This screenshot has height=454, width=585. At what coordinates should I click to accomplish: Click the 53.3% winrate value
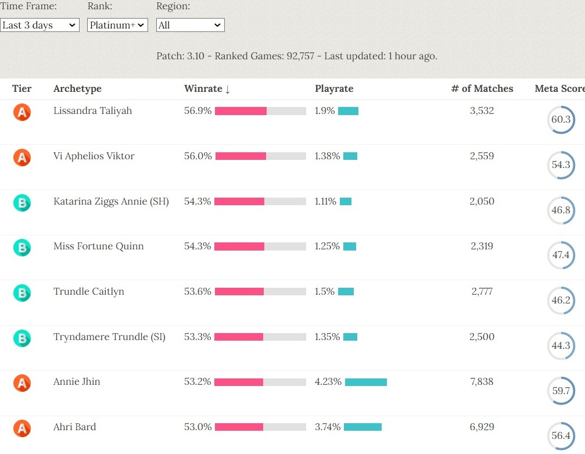[198, 337]
